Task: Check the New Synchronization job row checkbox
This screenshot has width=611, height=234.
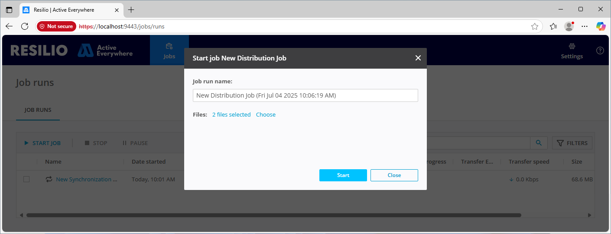Action: (26, 179)
